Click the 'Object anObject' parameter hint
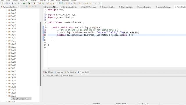Image resolution: width=186 pixels, height=105 pixels. (130, 32)
